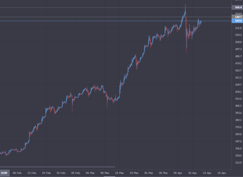Click the 04. Mar. date label

tap(90, 173)
